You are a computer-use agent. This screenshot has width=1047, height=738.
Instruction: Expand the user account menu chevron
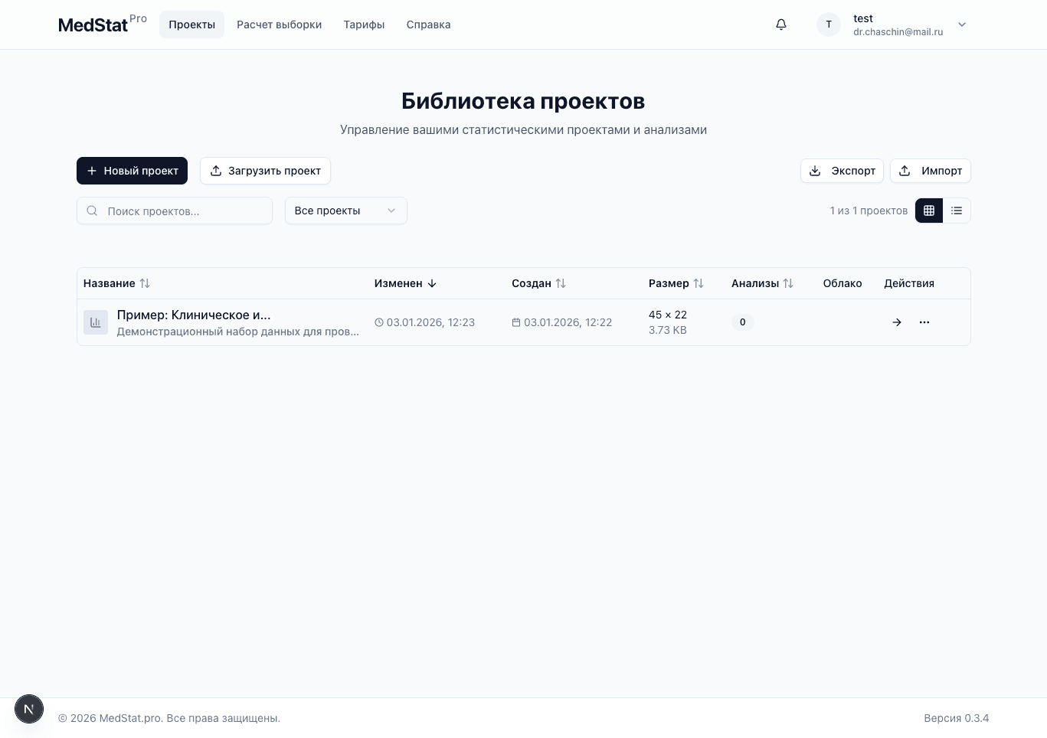tap(963, 24)
